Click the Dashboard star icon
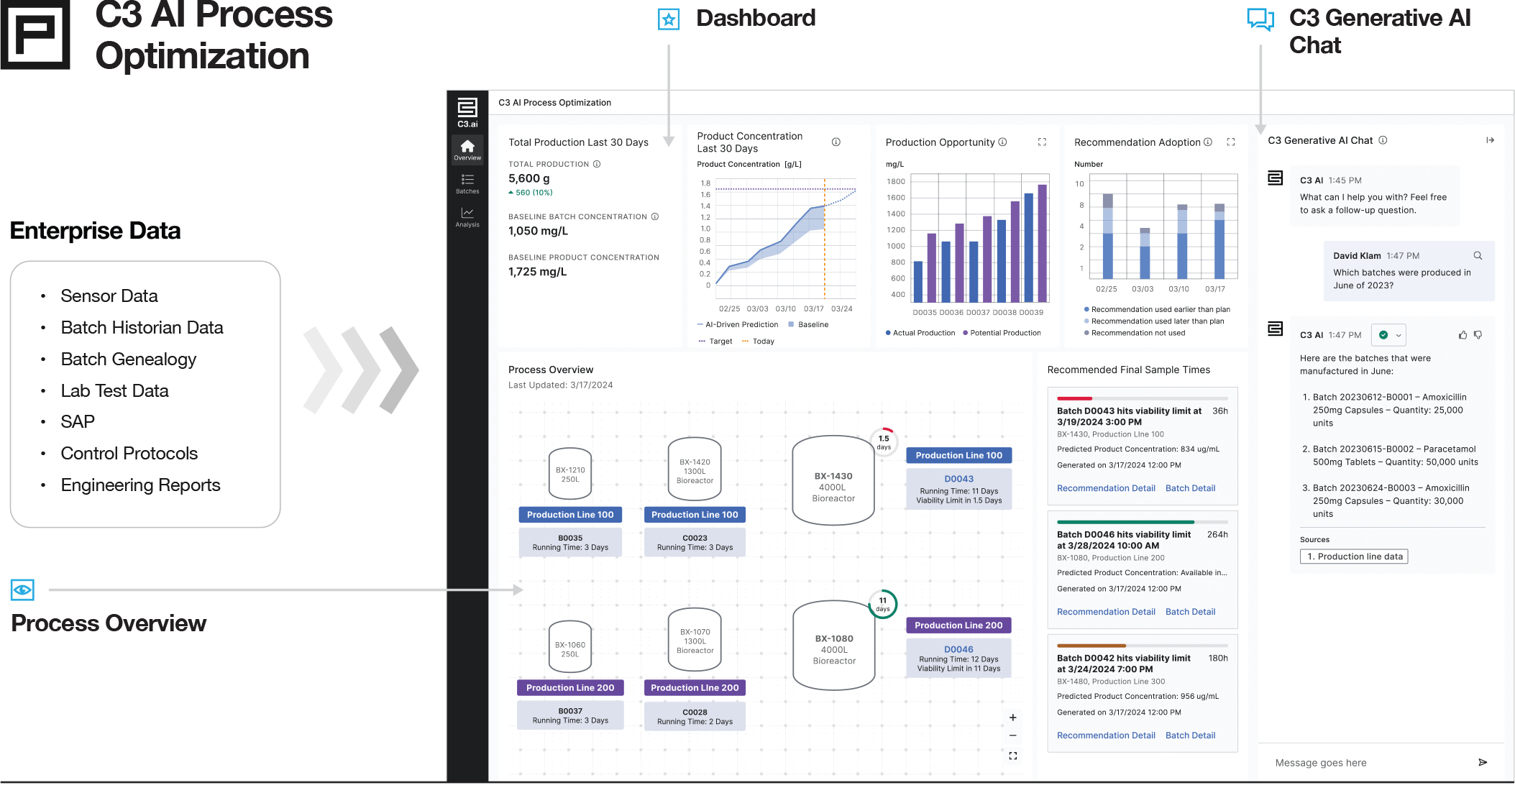 pyautogui.click(x=668, y=18)
